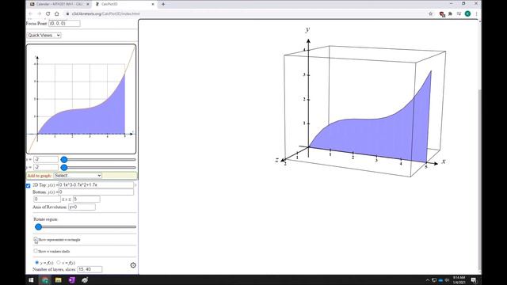Adjust the y range slider
The image size is (507, 285).
click(98, 167)
